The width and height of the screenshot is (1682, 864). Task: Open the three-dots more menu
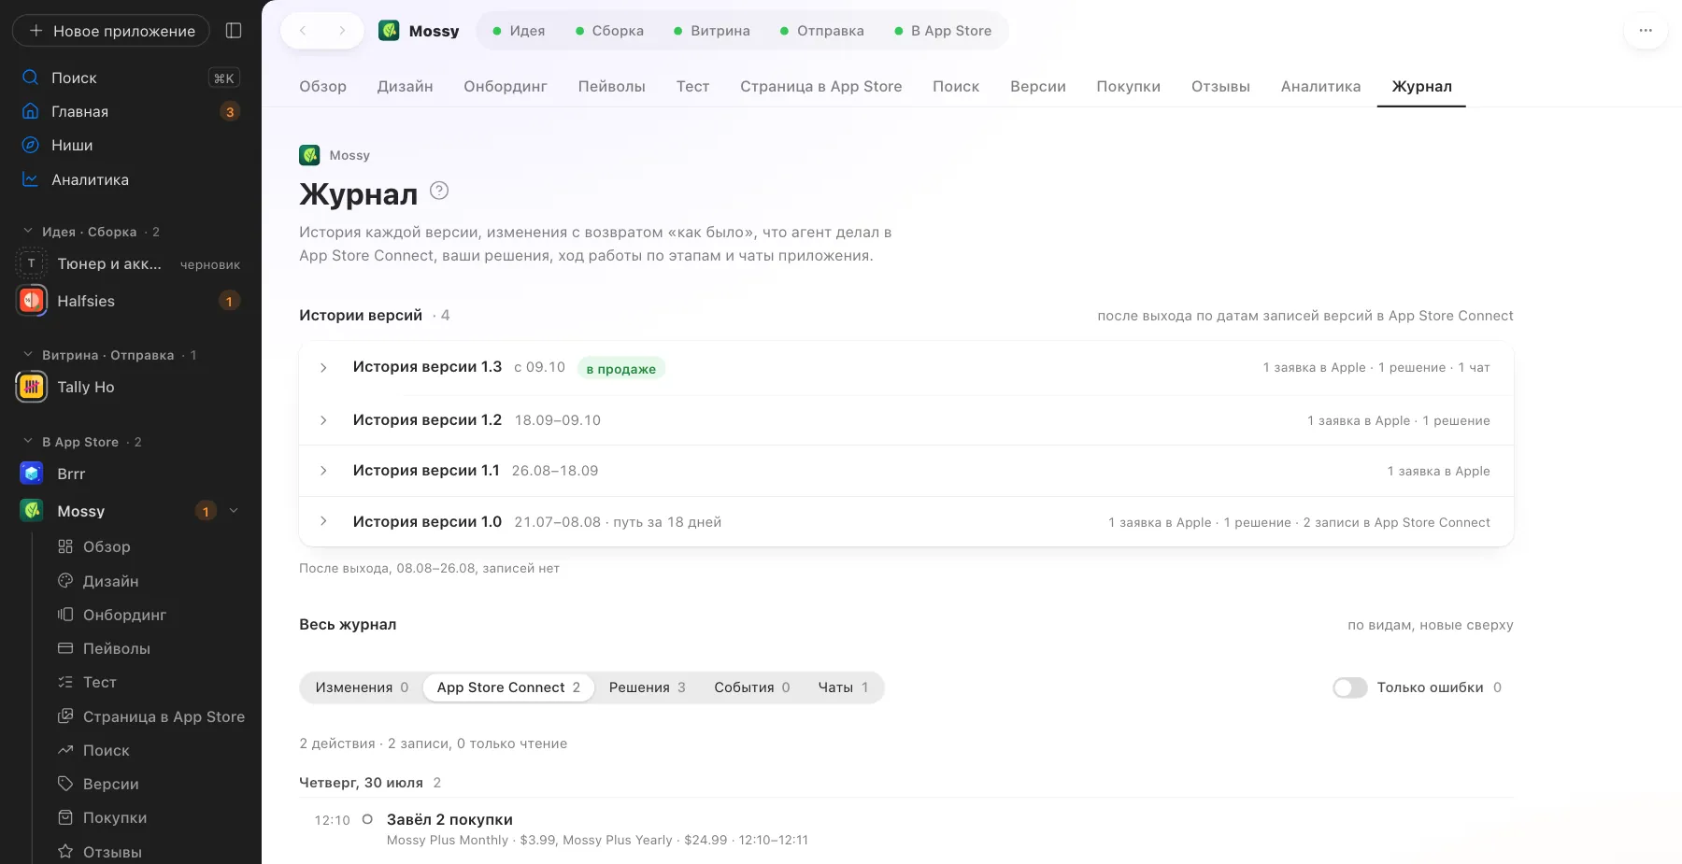click(x=1646, y=31)
